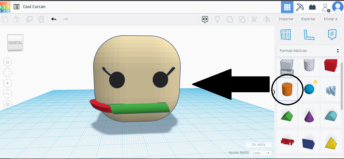This screenshot has height=159, width=344.
Task: Redo the last action
Action: tap(65, 19)
